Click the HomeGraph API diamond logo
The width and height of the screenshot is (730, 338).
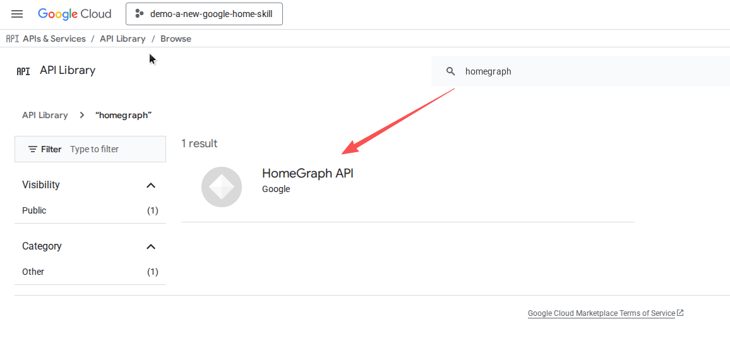[222, 187]
